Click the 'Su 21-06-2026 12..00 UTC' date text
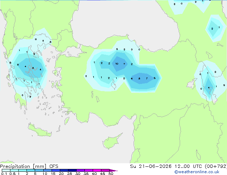The height and width of the screenshot is (175, 227). [166, 166]
